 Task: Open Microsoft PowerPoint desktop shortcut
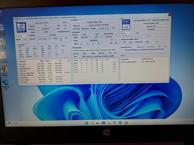point(3,56)
